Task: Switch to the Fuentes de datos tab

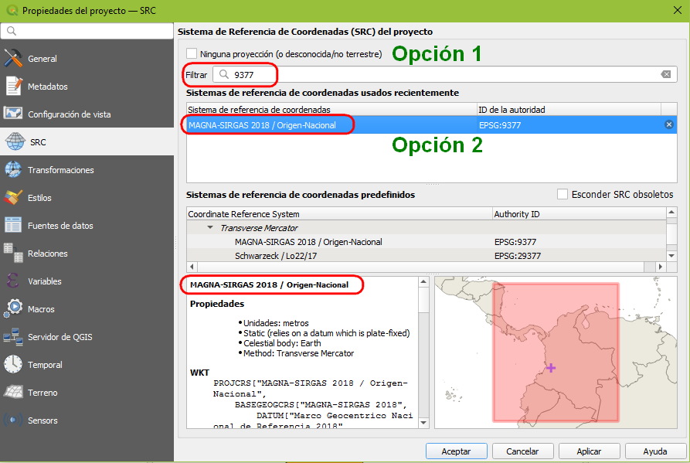Action: (60, 226)
